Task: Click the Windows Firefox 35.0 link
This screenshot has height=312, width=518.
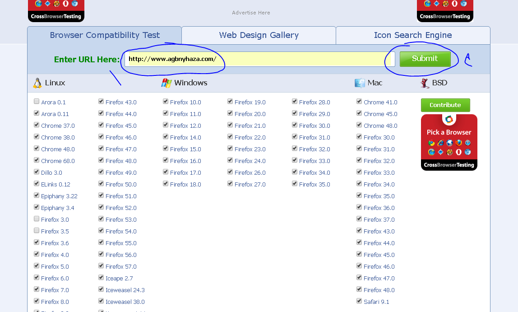Action: (314, 184)
